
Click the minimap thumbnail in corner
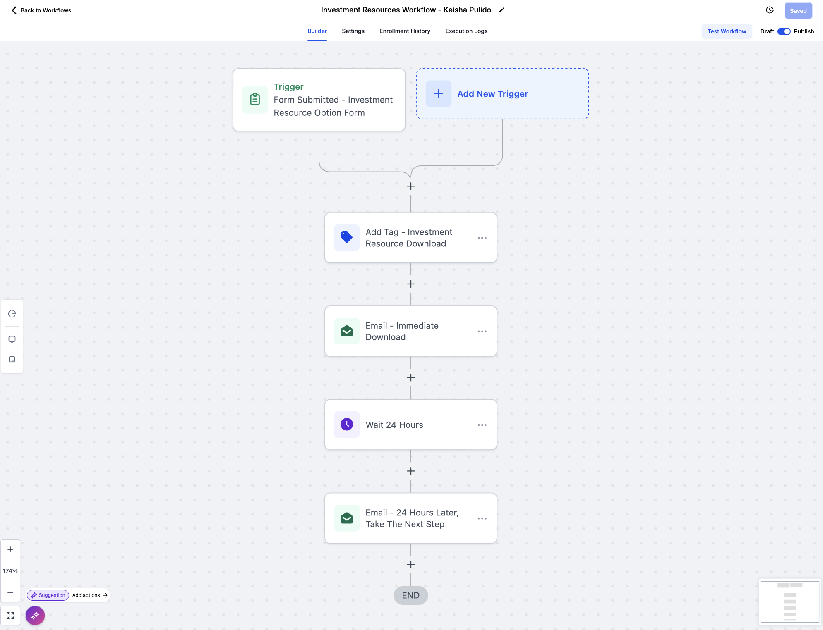pyautogui.click(x=789, y=601)
